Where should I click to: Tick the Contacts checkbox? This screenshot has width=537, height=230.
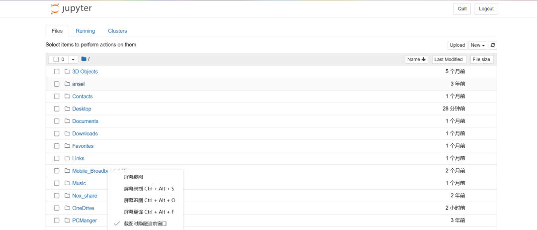click(x=57, y=96)
